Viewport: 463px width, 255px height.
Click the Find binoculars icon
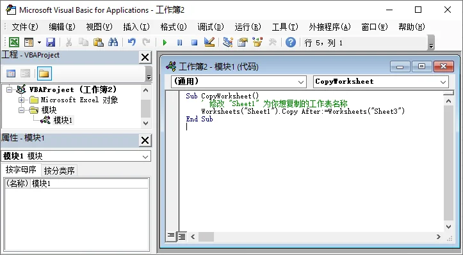[x=113, y=42]
